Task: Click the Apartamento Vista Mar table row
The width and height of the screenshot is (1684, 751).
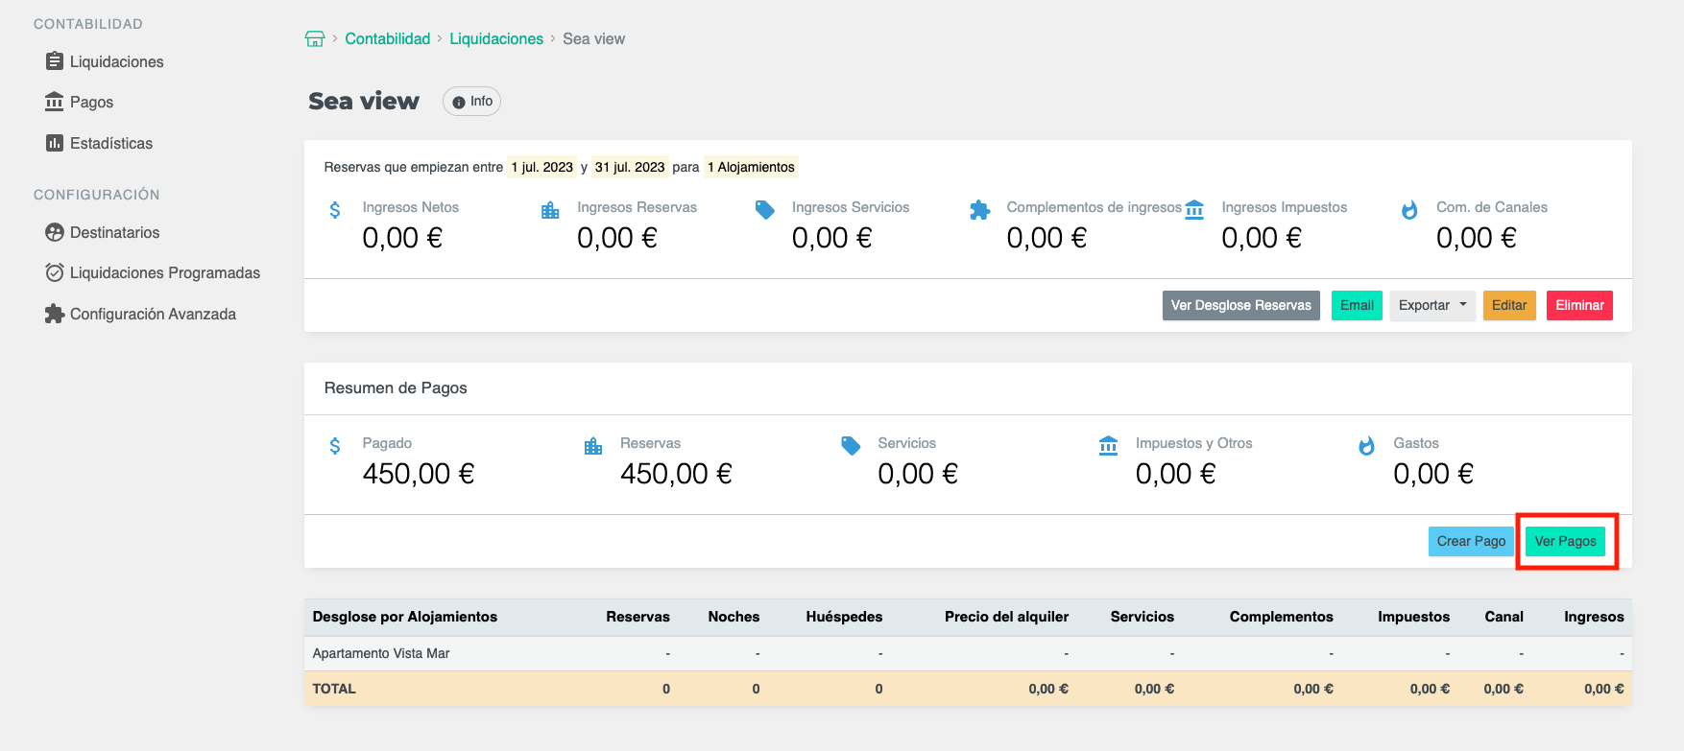Action: point(381,653)
